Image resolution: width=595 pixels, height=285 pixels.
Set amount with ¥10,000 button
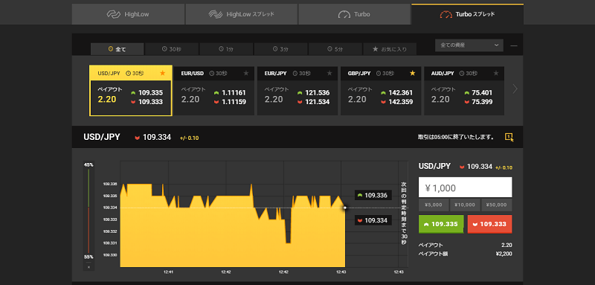[x=465, y=205]
